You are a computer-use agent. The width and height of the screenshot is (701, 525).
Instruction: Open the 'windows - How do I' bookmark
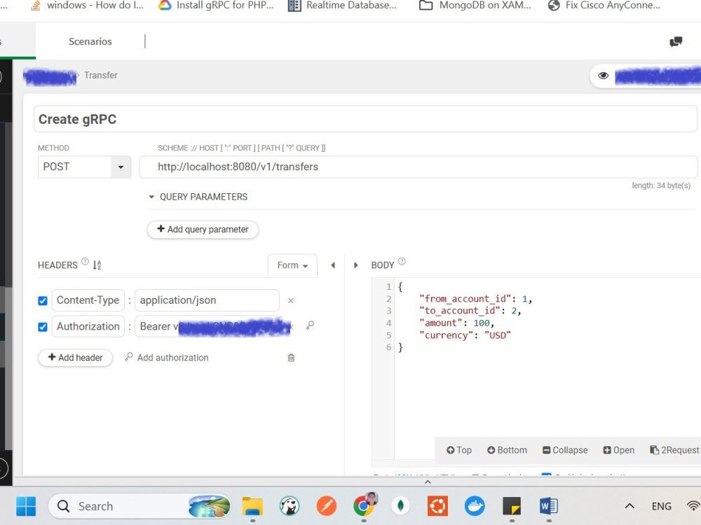click(x=87, y=6)
